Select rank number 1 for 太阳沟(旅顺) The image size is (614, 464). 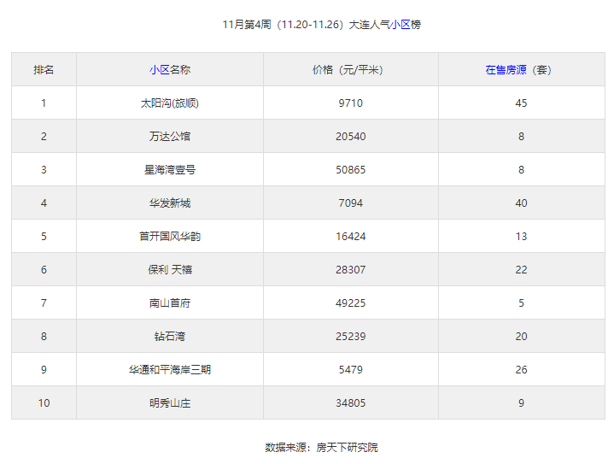tap(44, 103)
